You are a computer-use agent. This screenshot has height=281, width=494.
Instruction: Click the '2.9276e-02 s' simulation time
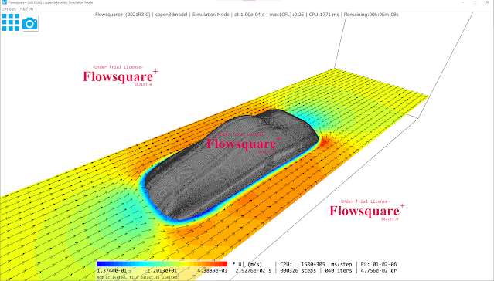253,271
